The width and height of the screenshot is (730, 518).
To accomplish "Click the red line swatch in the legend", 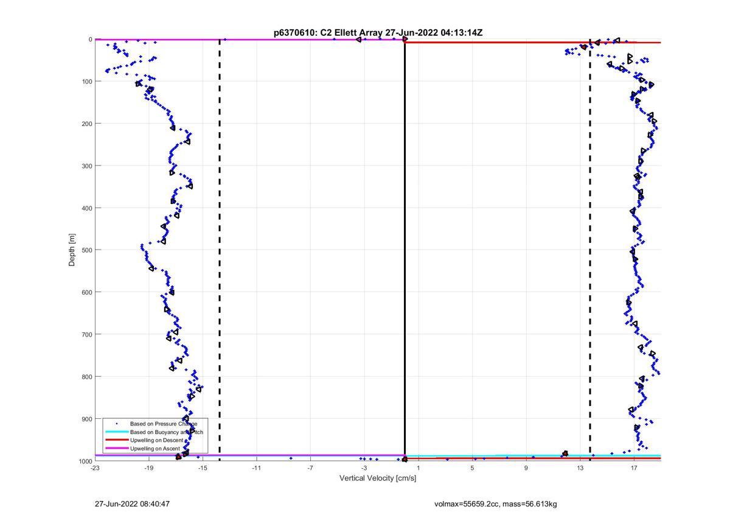I will [x=116, y=440].
